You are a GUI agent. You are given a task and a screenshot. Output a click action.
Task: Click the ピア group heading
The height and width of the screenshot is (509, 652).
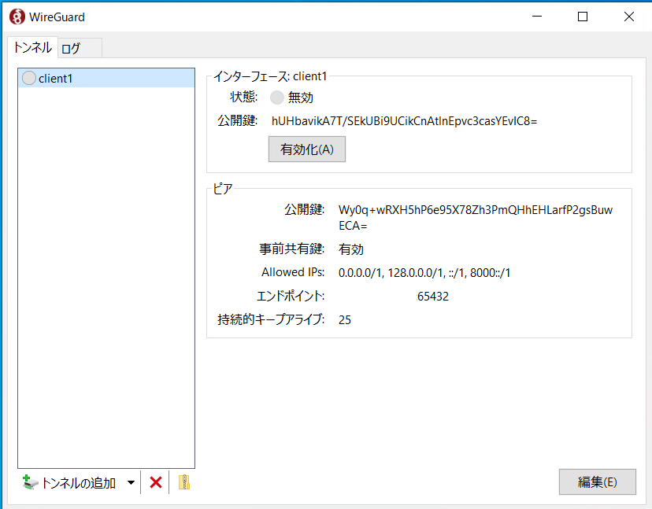click(x=223, y=189)
